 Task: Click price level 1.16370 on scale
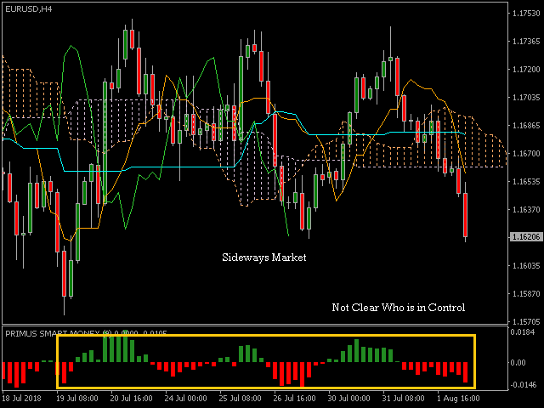[526, 210]
